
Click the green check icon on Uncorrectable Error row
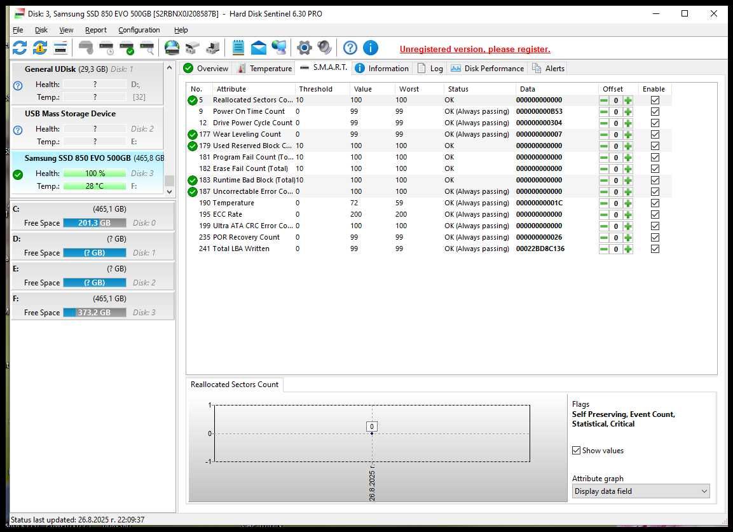point(192,192)
